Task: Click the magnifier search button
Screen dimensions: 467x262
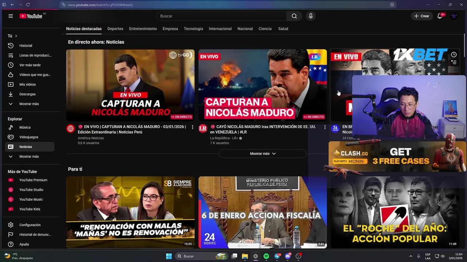Action: pos(294,16)
